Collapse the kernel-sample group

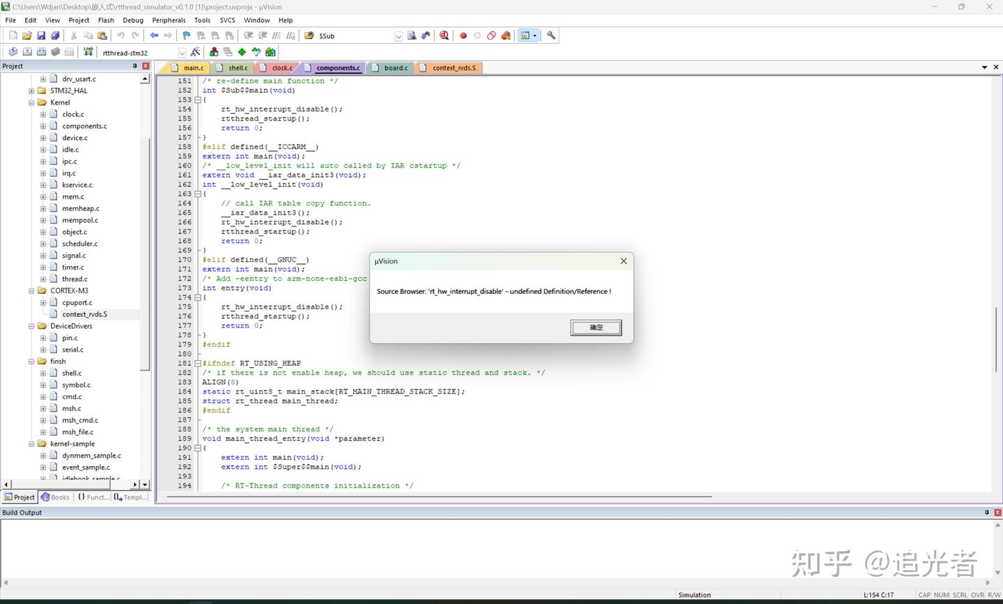pyautogui.click(x=31, y=444)
